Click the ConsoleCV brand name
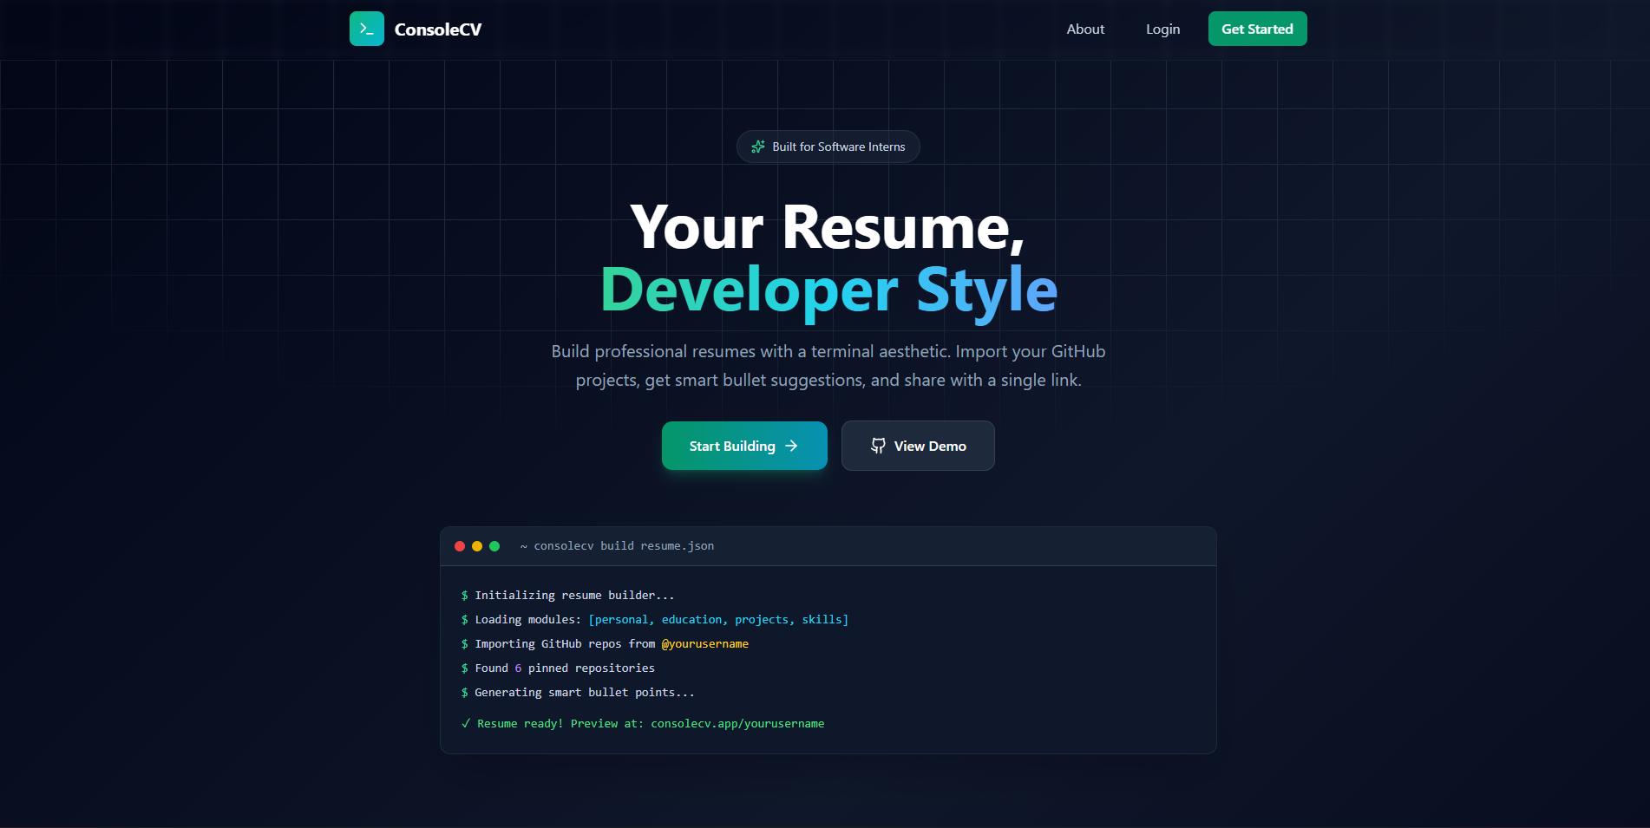 (x=438, y=29)
